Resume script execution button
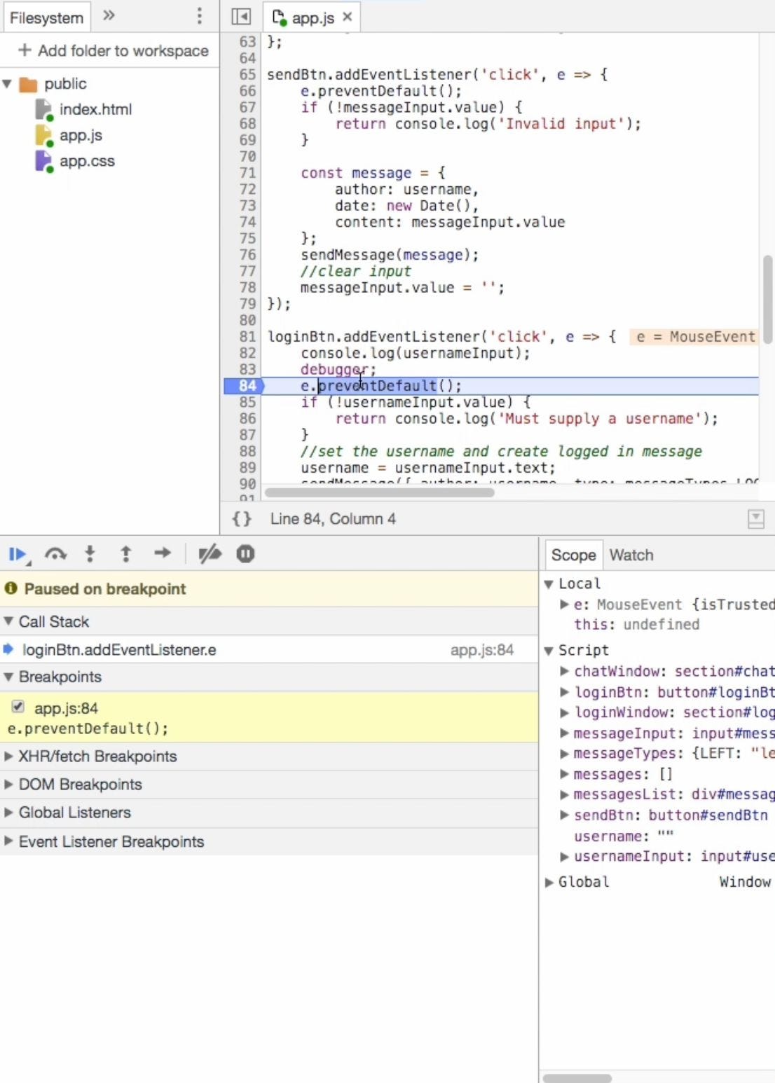The width and height of the screenshot is (775, 1083). tap(18, 555)
